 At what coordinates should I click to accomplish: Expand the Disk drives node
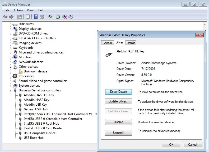click(11, 24)
